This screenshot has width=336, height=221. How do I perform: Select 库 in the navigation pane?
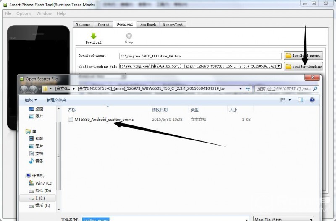[x=31, y=131]
